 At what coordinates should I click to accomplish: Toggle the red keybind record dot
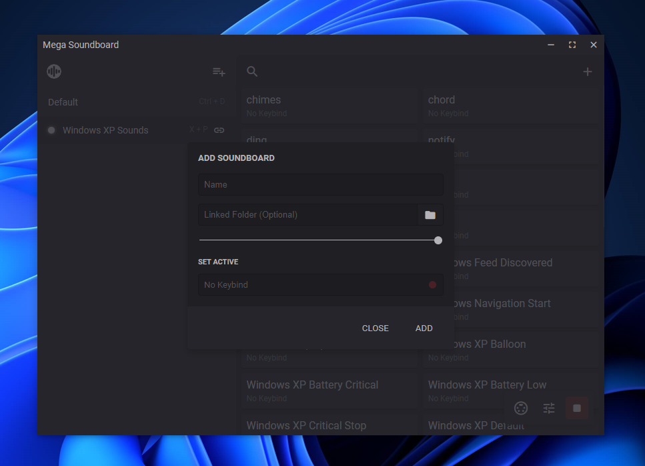point(432,285)
